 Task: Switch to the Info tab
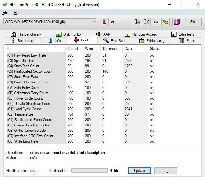pos(54,41)
